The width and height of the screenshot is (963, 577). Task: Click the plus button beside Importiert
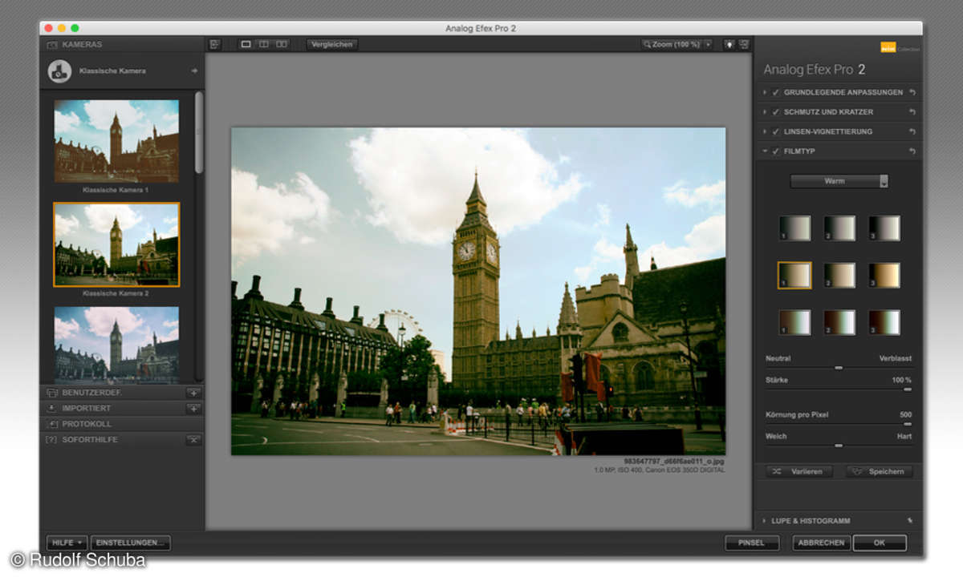tap(193, 409)
